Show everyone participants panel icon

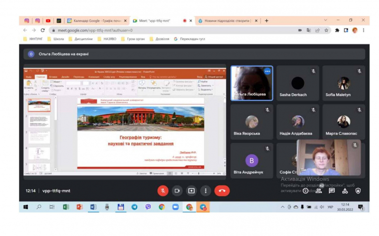[x=319, y=191]
